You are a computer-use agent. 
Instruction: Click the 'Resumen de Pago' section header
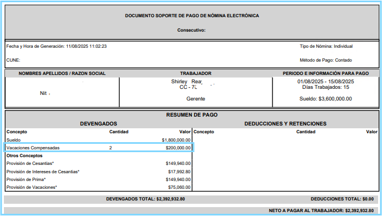[192, 115]
